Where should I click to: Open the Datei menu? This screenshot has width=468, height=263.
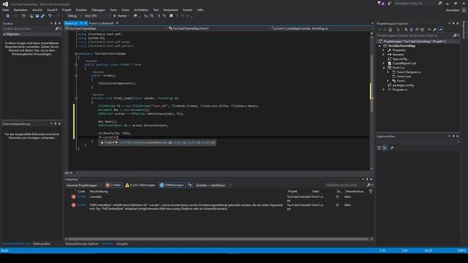pos(5,9)
